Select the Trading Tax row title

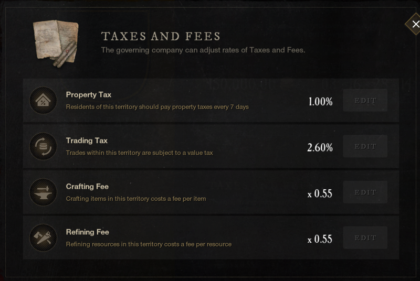[87, 140]
